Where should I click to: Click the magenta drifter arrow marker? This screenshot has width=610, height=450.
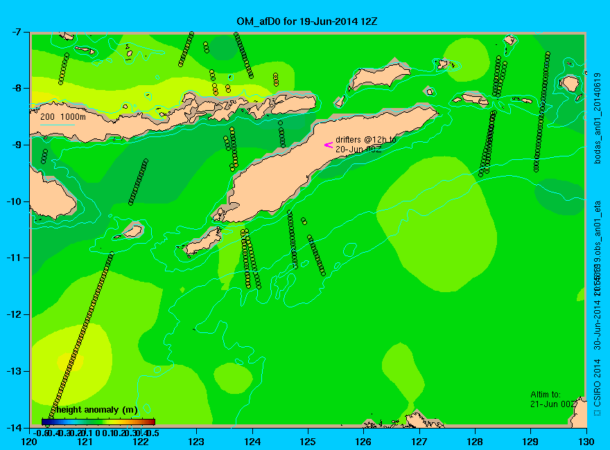329,145
